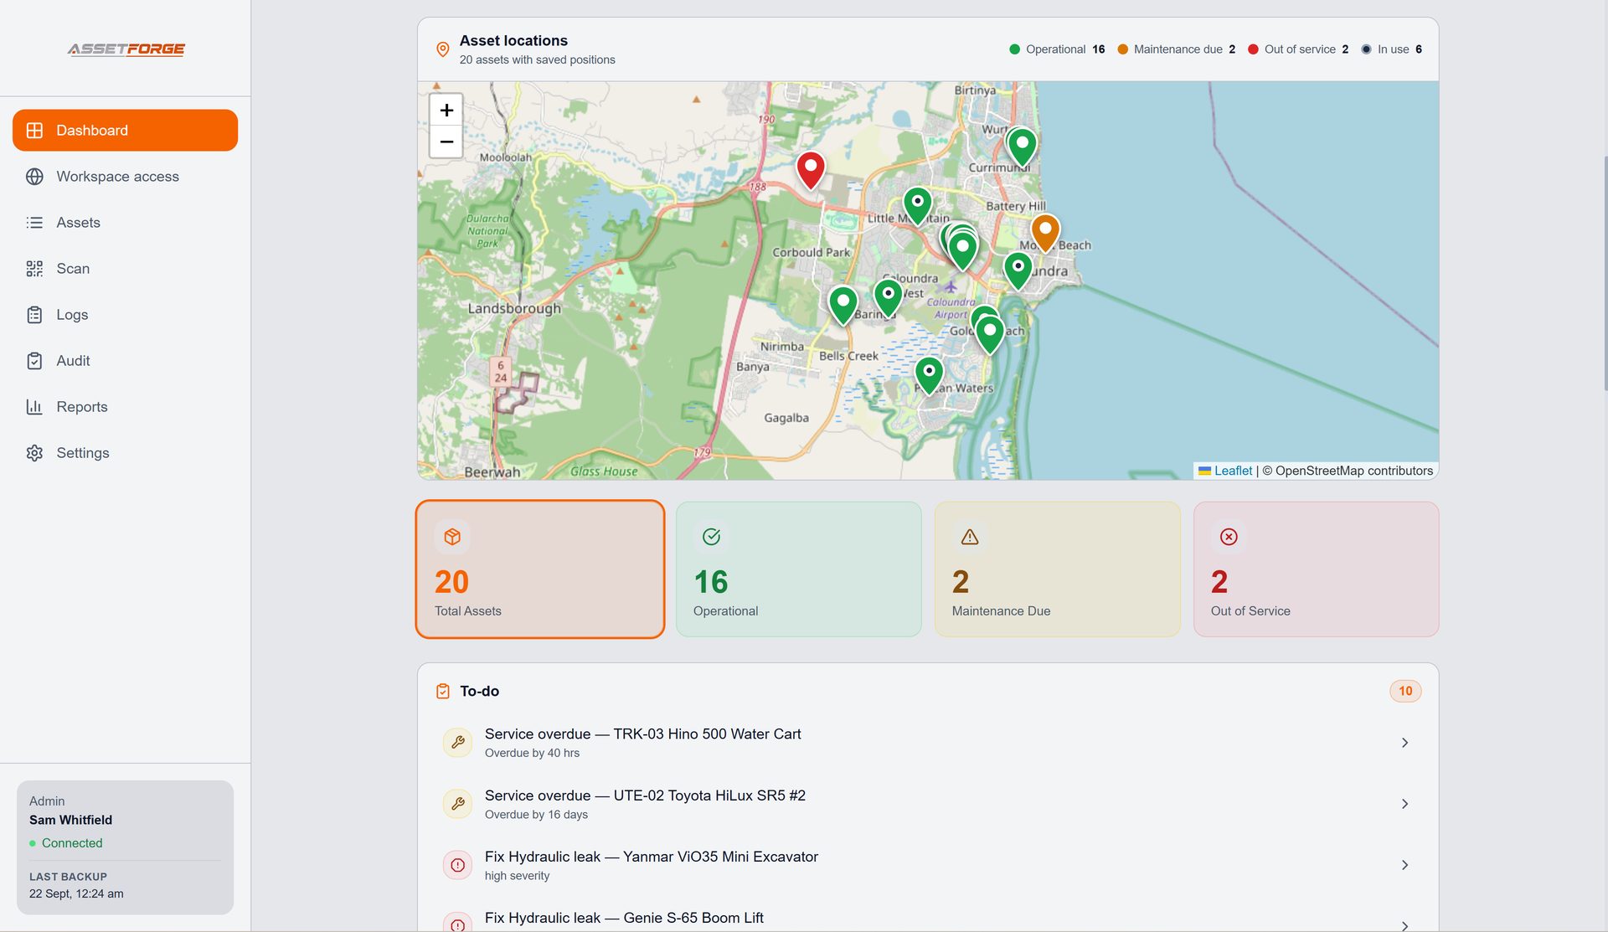Zoom in on the map
The height and width of the screenshot is (932, 1608).
click(446, 110)
